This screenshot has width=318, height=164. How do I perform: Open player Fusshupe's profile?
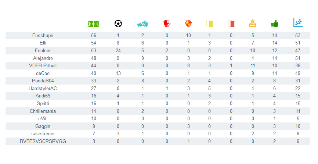coord(43,36)
